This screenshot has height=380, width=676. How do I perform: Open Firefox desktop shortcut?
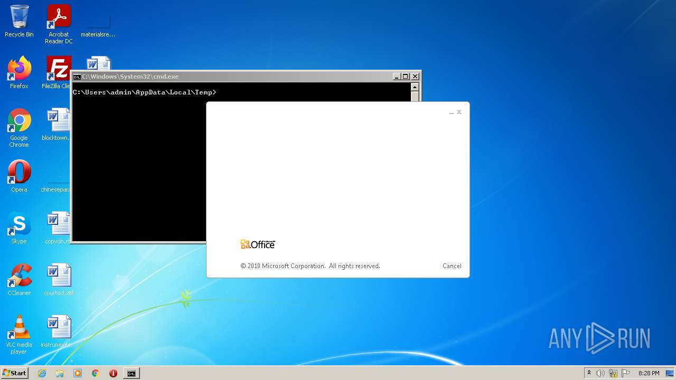pyautogui.click(x=19, y=73)
